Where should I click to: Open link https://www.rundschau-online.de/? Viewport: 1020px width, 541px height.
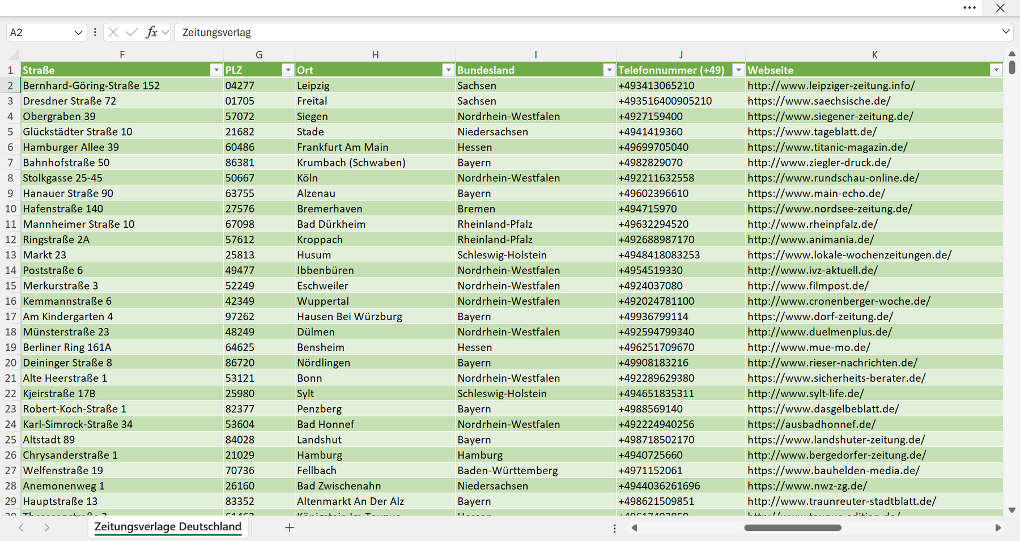coord(833,178)
